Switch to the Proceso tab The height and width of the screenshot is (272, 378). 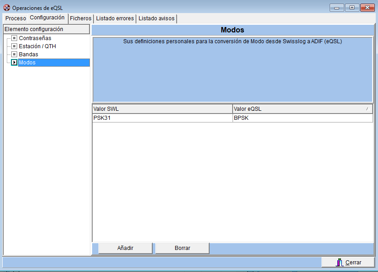pyautogui.click(x=15, y=18)
